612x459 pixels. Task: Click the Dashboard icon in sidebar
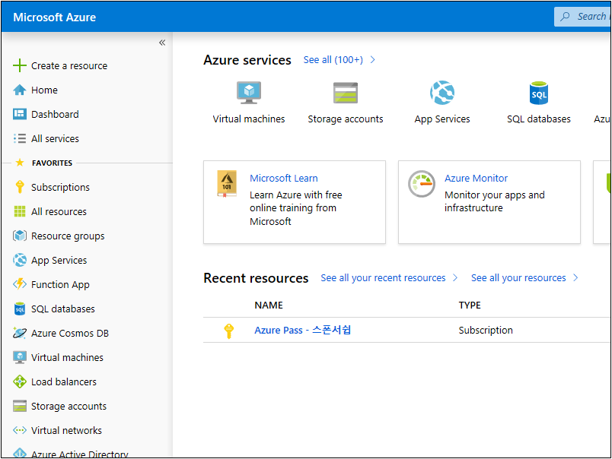[x=20, y=114]
